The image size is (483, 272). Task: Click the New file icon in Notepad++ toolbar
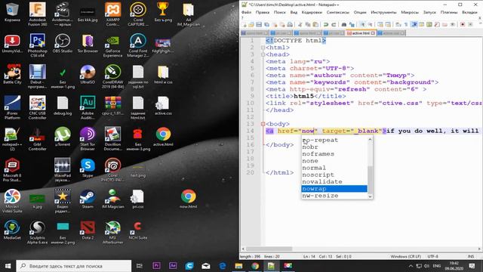[x=244, y=24]
